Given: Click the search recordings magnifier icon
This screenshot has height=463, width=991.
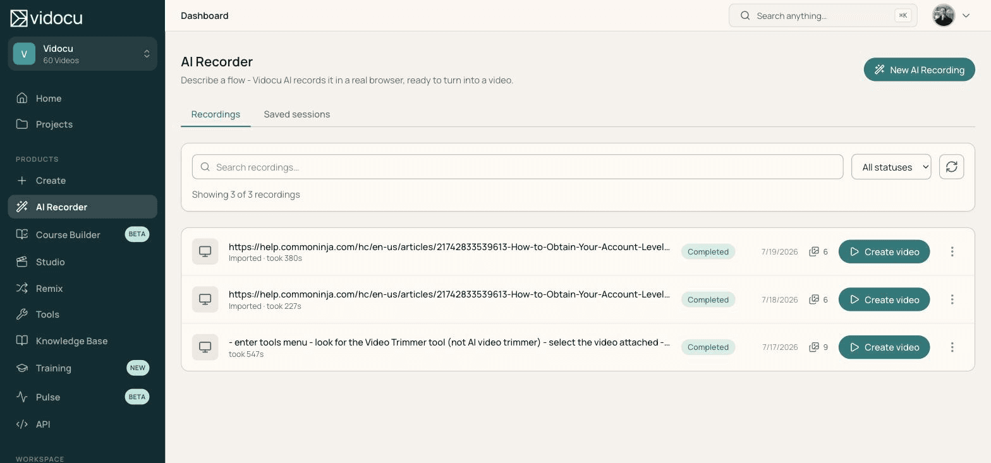Looking at the screenshot, I should pyautogui.click(x=205, y=167).
